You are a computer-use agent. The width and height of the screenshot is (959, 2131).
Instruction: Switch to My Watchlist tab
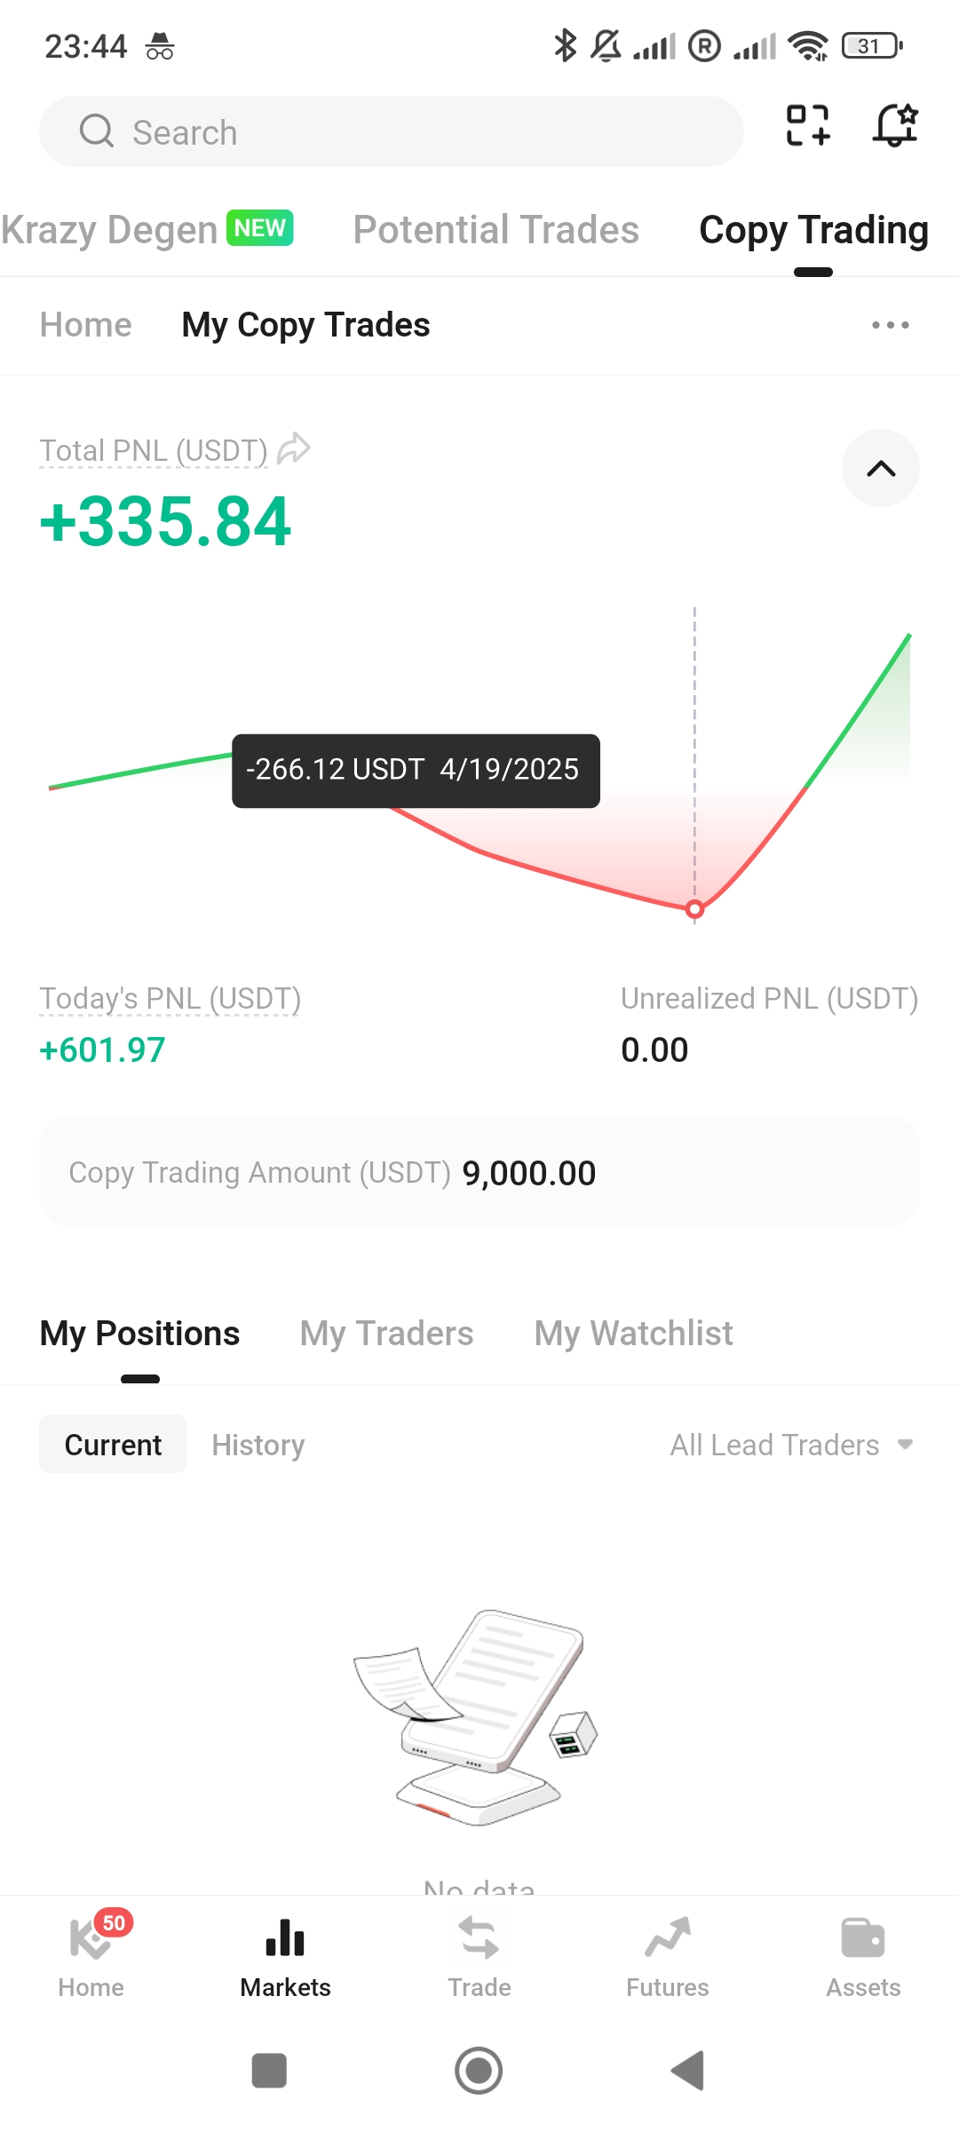633,1334
